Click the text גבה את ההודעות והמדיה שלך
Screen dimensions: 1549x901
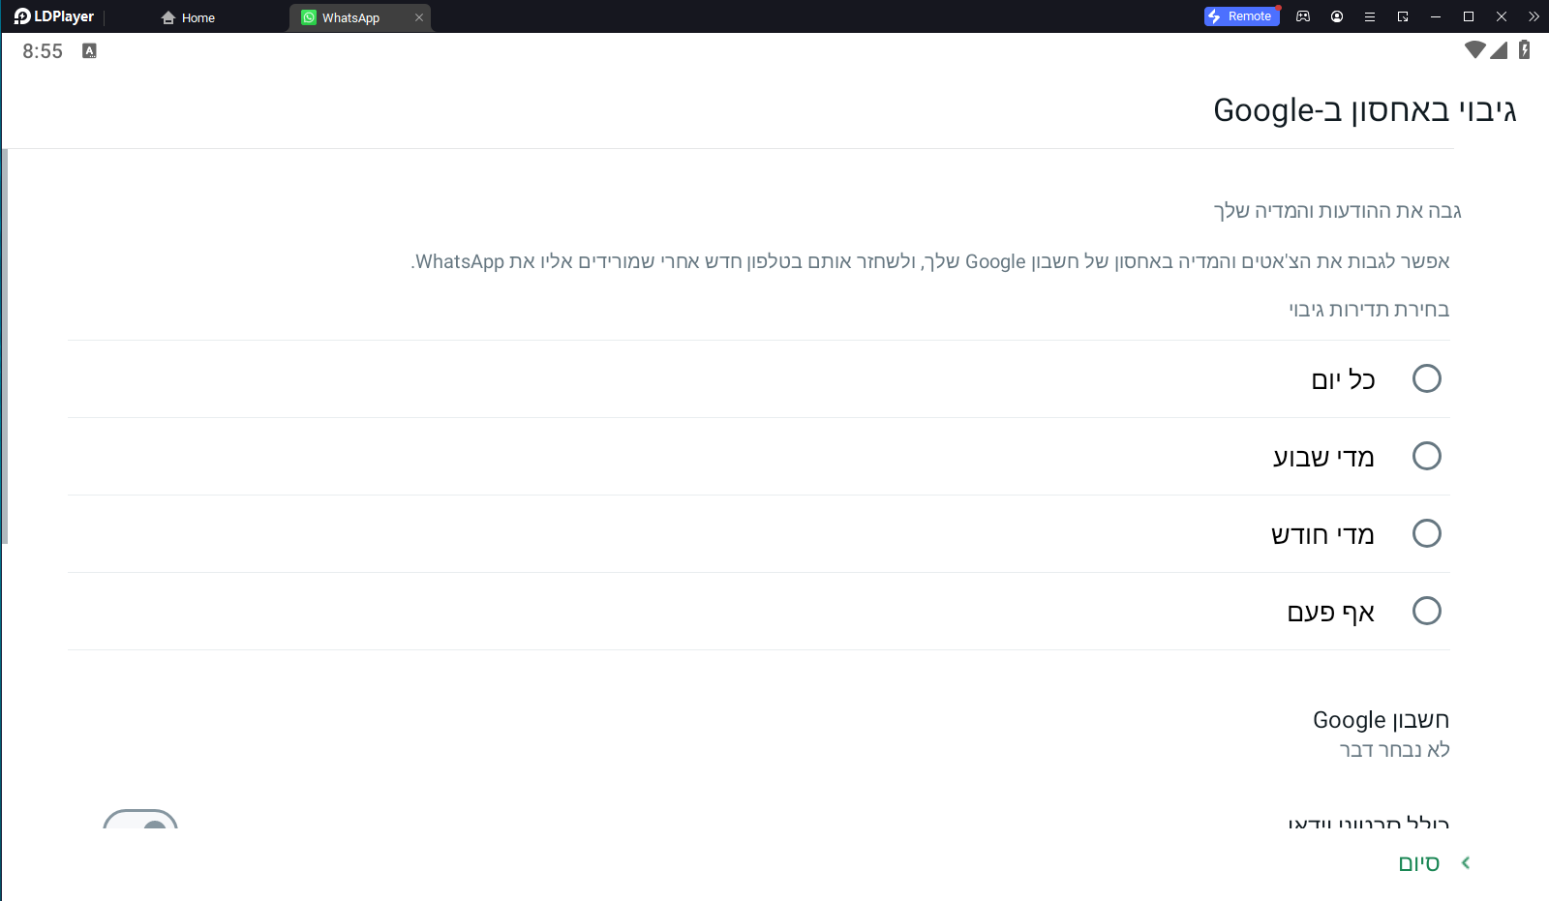coord(1337,211)
